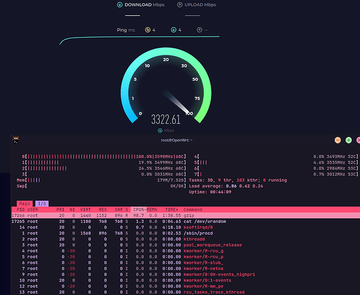This screenshot has height=295, width=360.
Task: Click the 3322.61 speed readout
Action: click(x=166, y=119)
